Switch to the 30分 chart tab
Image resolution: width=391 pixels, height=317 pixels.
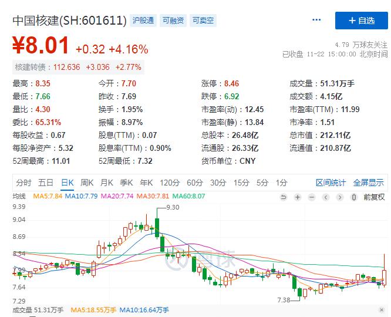click(218, 183)
